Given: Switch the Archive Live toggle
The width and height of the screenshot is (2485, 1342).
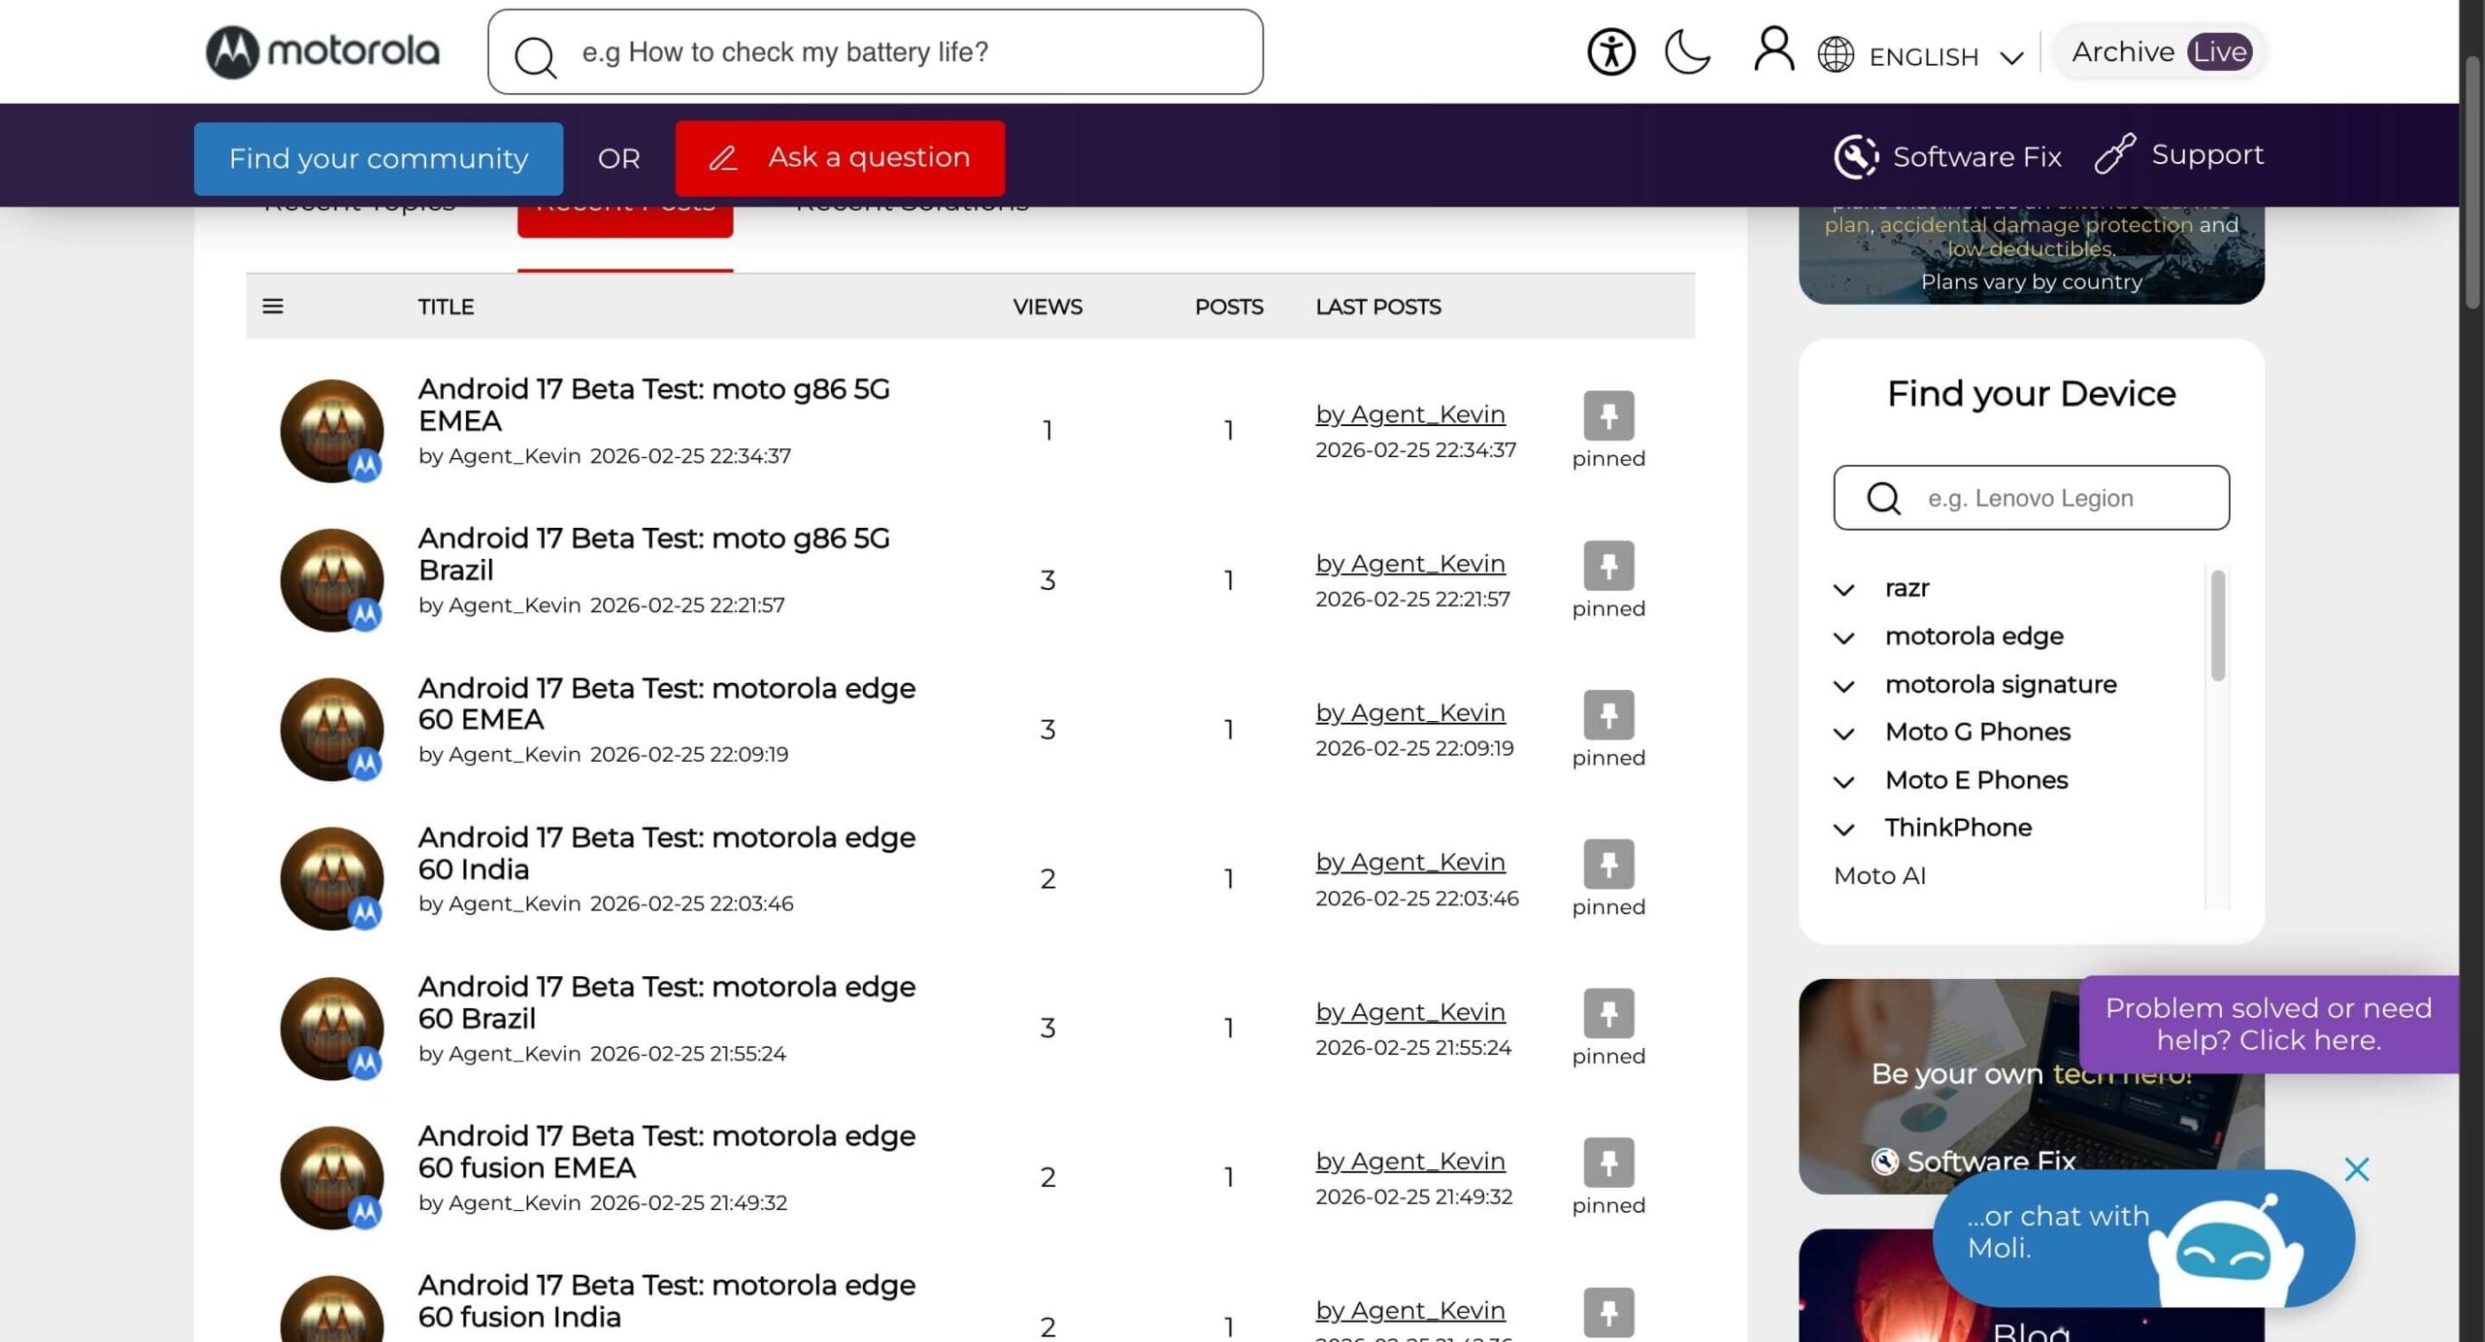Looking at the screenshot, I should (x=2161, y=51).
